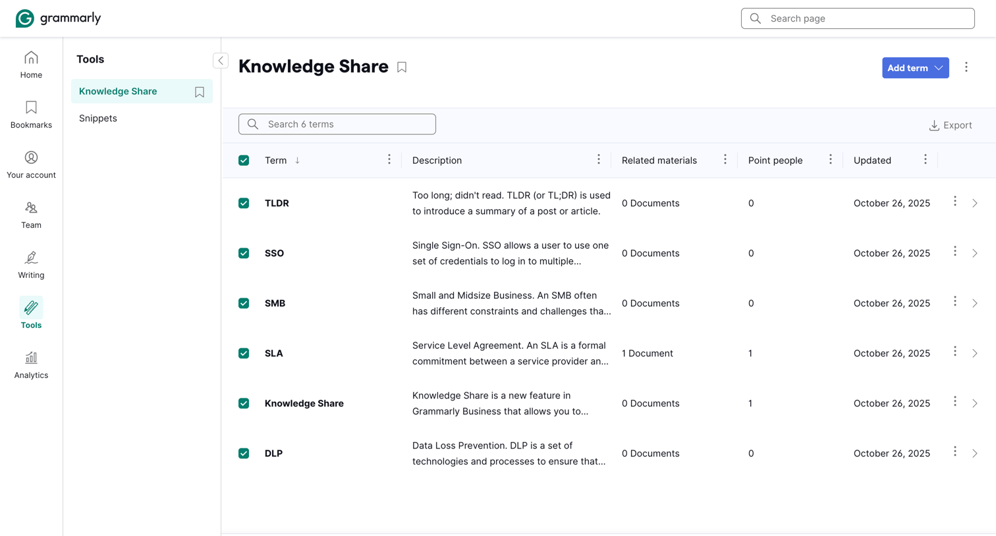Sort by Term column arrow

click(298, 161)
